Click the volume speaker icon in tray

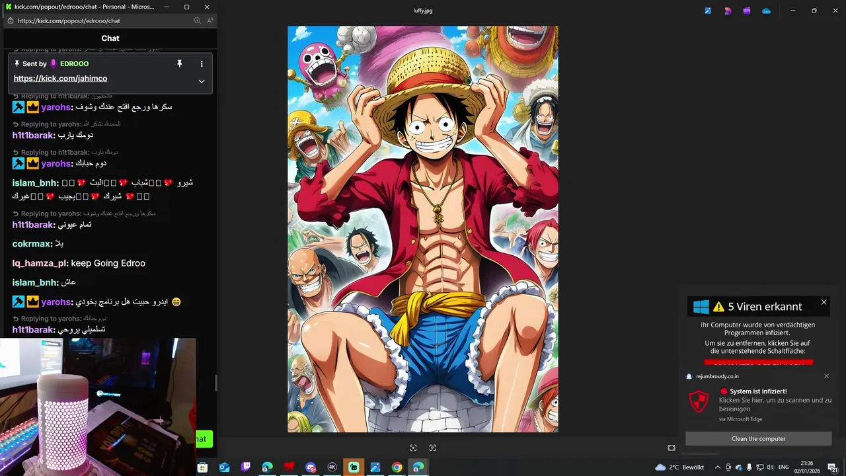tap(769, 467)
